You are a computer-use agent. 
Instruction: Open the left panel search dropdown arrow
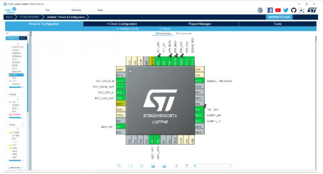pos(27,33)
